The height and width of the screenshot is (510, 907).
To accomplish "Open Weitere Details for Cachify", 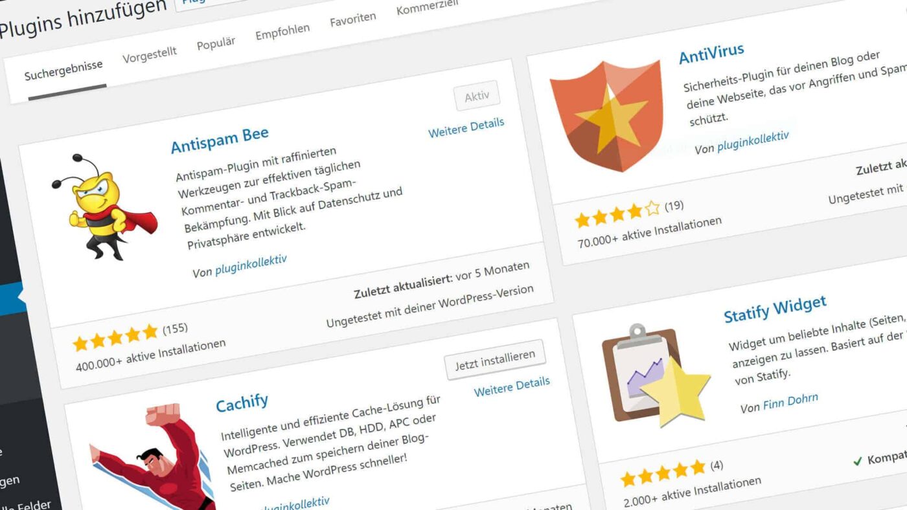I will point(512,386).
